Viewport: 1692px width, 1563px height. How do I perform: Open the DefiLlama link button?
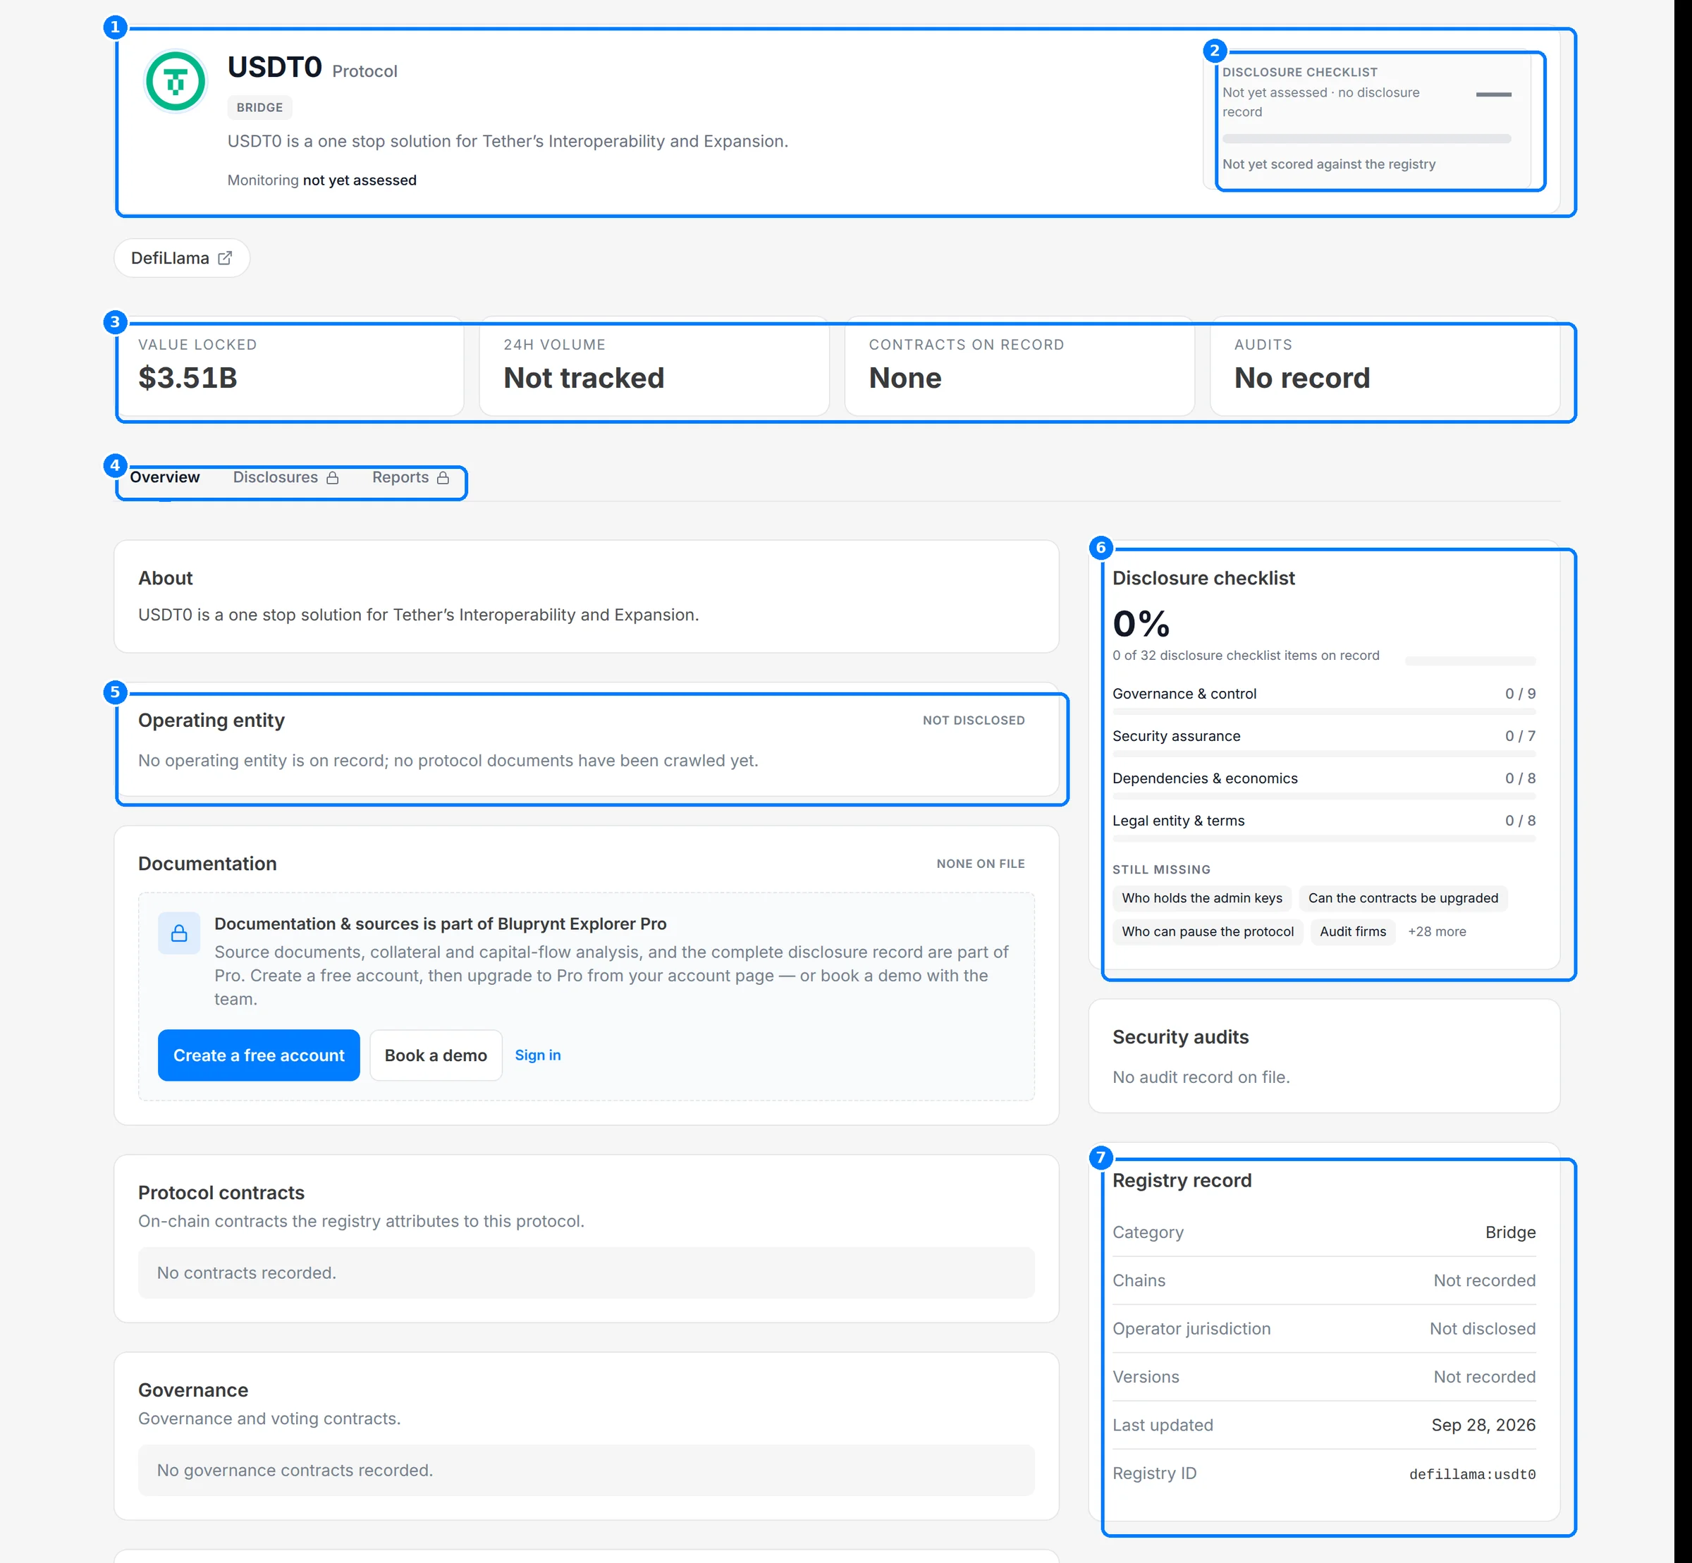182,258
